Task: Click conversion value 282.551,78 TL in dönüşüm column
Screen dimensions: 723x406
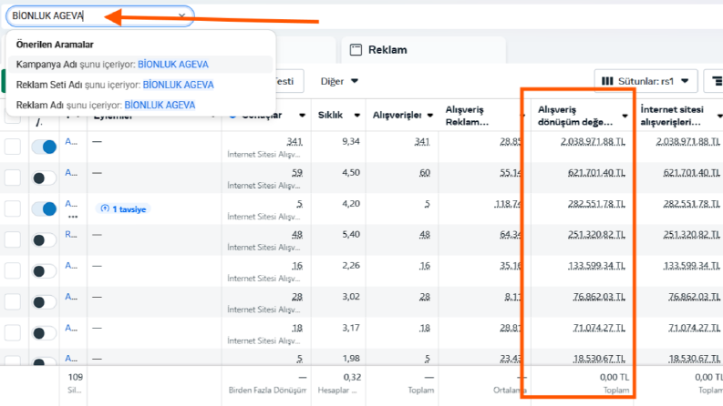Action: (x=596, y=204)
